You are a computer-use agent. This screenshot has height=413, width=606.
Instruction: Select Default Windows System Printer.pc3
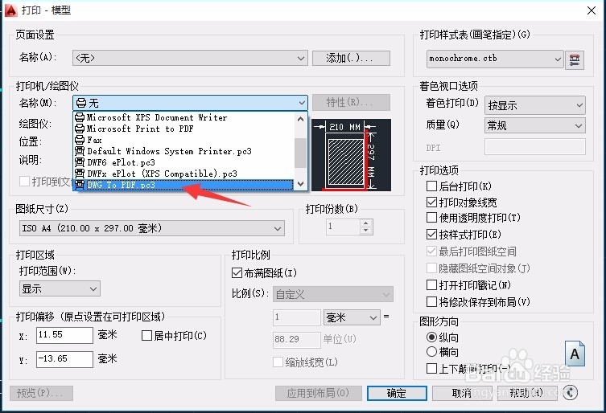183,151
